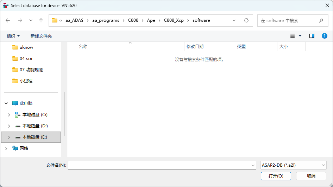Open the help question mark icon
The image size is (333, 187).
[325, 36]
